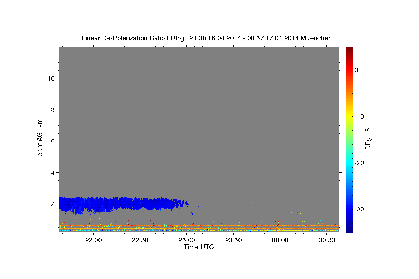
Task: Click the orange horizontal band near ground
Action: pyautogui.click(x=199, y=225)
